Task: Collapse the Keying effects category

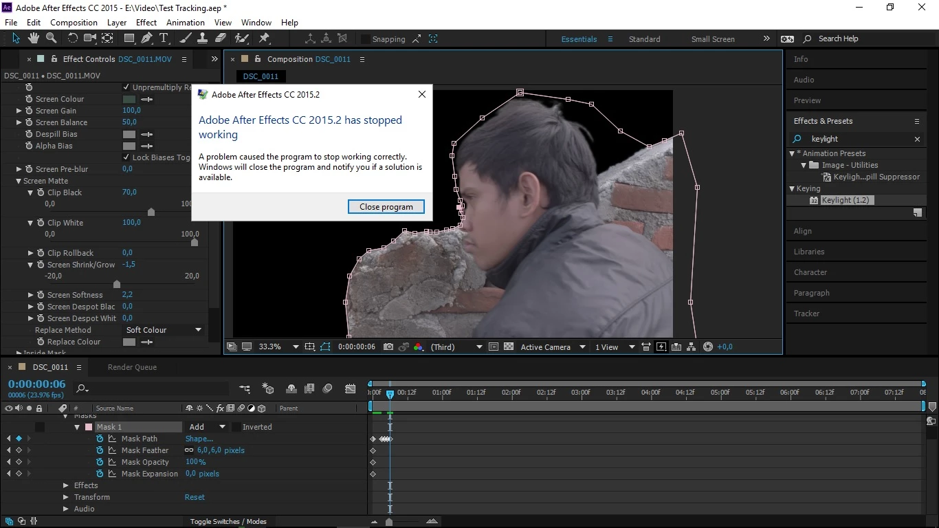Action: point(792,188)
